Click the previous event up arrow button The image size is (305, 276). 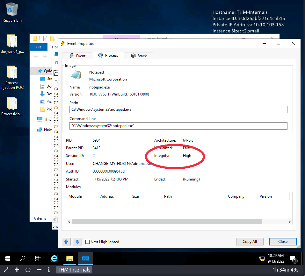[66, 242]
